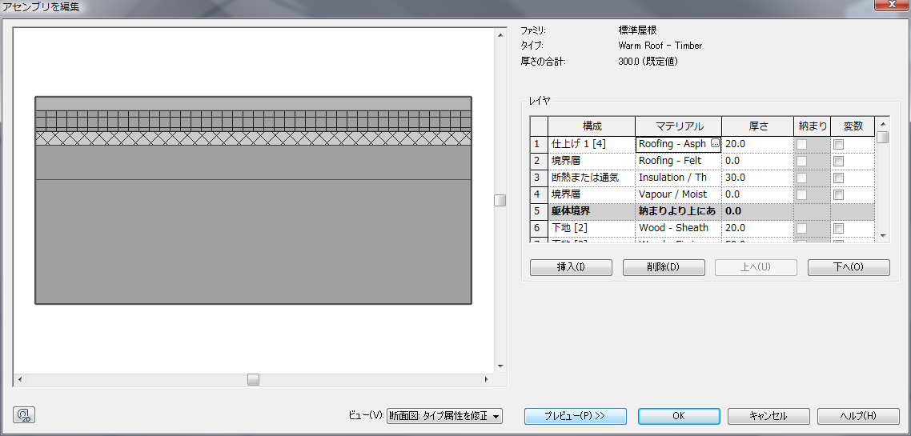Click the Vapour / Moist material cell
This screenshot has height=436, width=911.
[679, 194]
